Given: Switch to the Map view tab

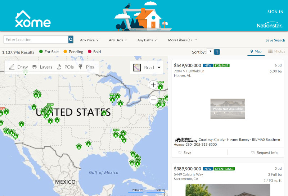Looking at the screenshot, I should [x=256, y=51].
